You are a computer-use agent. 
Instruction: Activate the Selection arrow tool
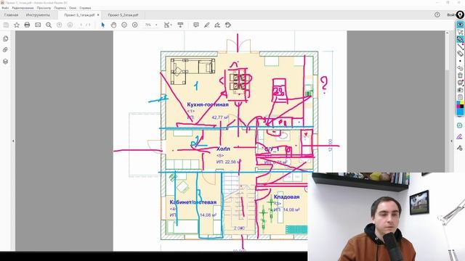tap(103, 25)
